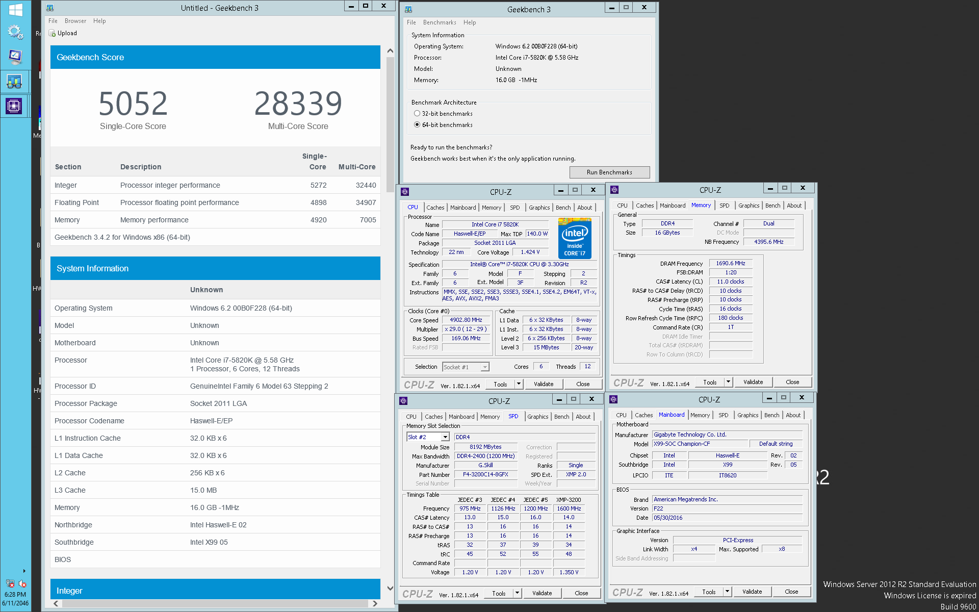Switch to Mainboard tab in CPU-Z CPU window

click(x=463, y=208)
